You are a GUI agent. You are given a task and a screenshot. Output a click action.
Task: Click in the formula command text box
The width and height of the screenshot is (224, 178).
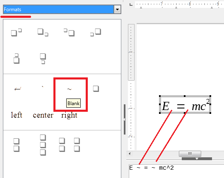(176, 171)
